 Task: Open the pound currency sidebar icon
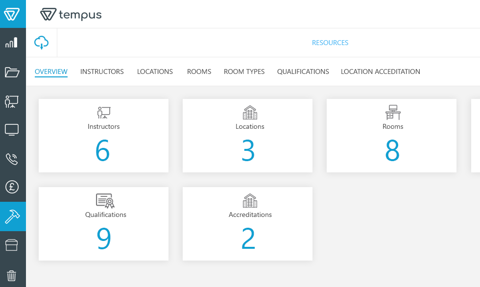(x=12, y=187)
